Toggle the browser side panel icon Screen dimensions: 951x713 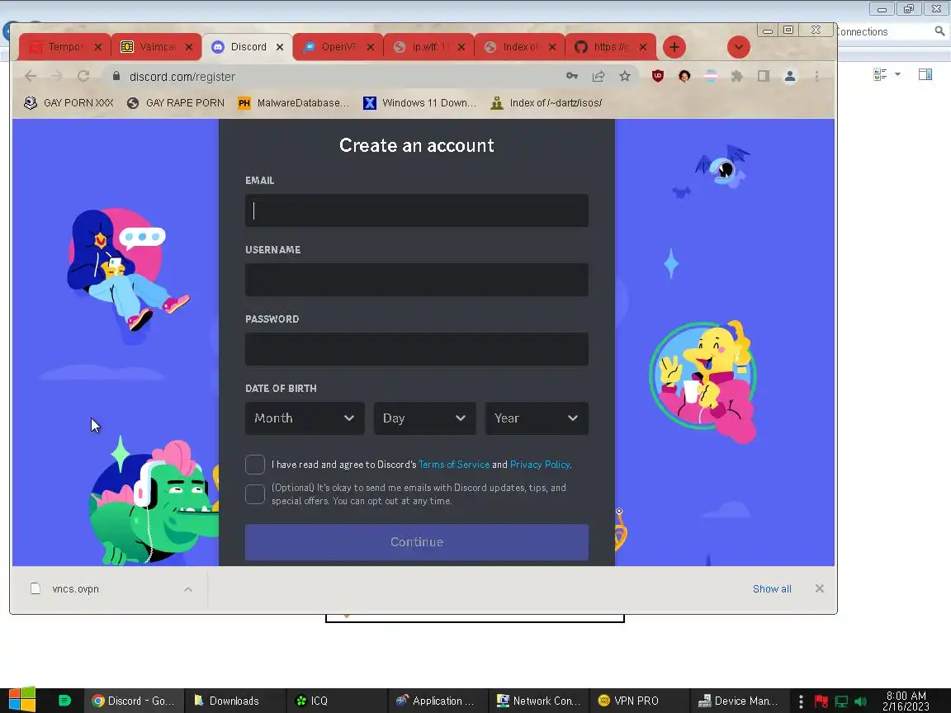[764, 76]
